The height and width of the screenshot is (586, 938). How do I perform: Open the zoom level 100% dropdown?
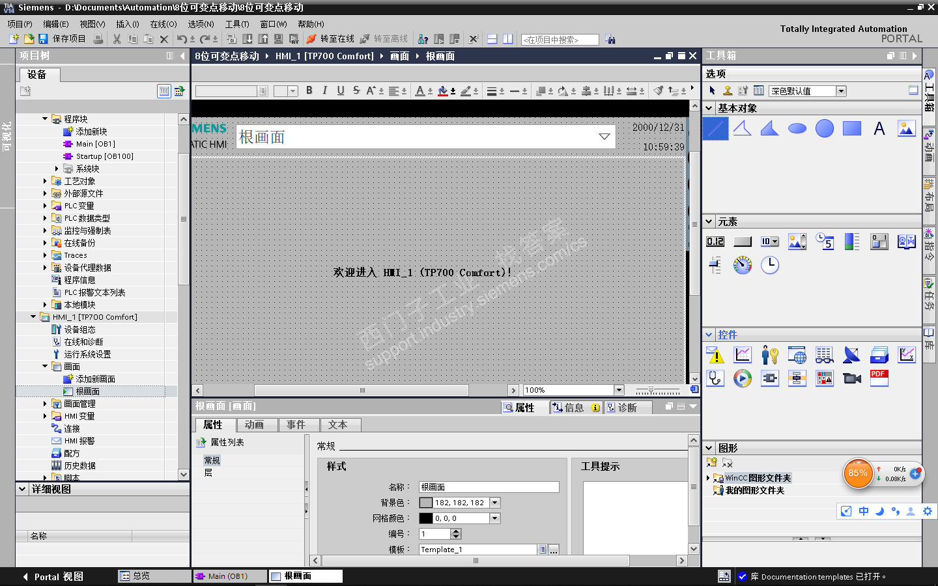[x=619, y=390]
